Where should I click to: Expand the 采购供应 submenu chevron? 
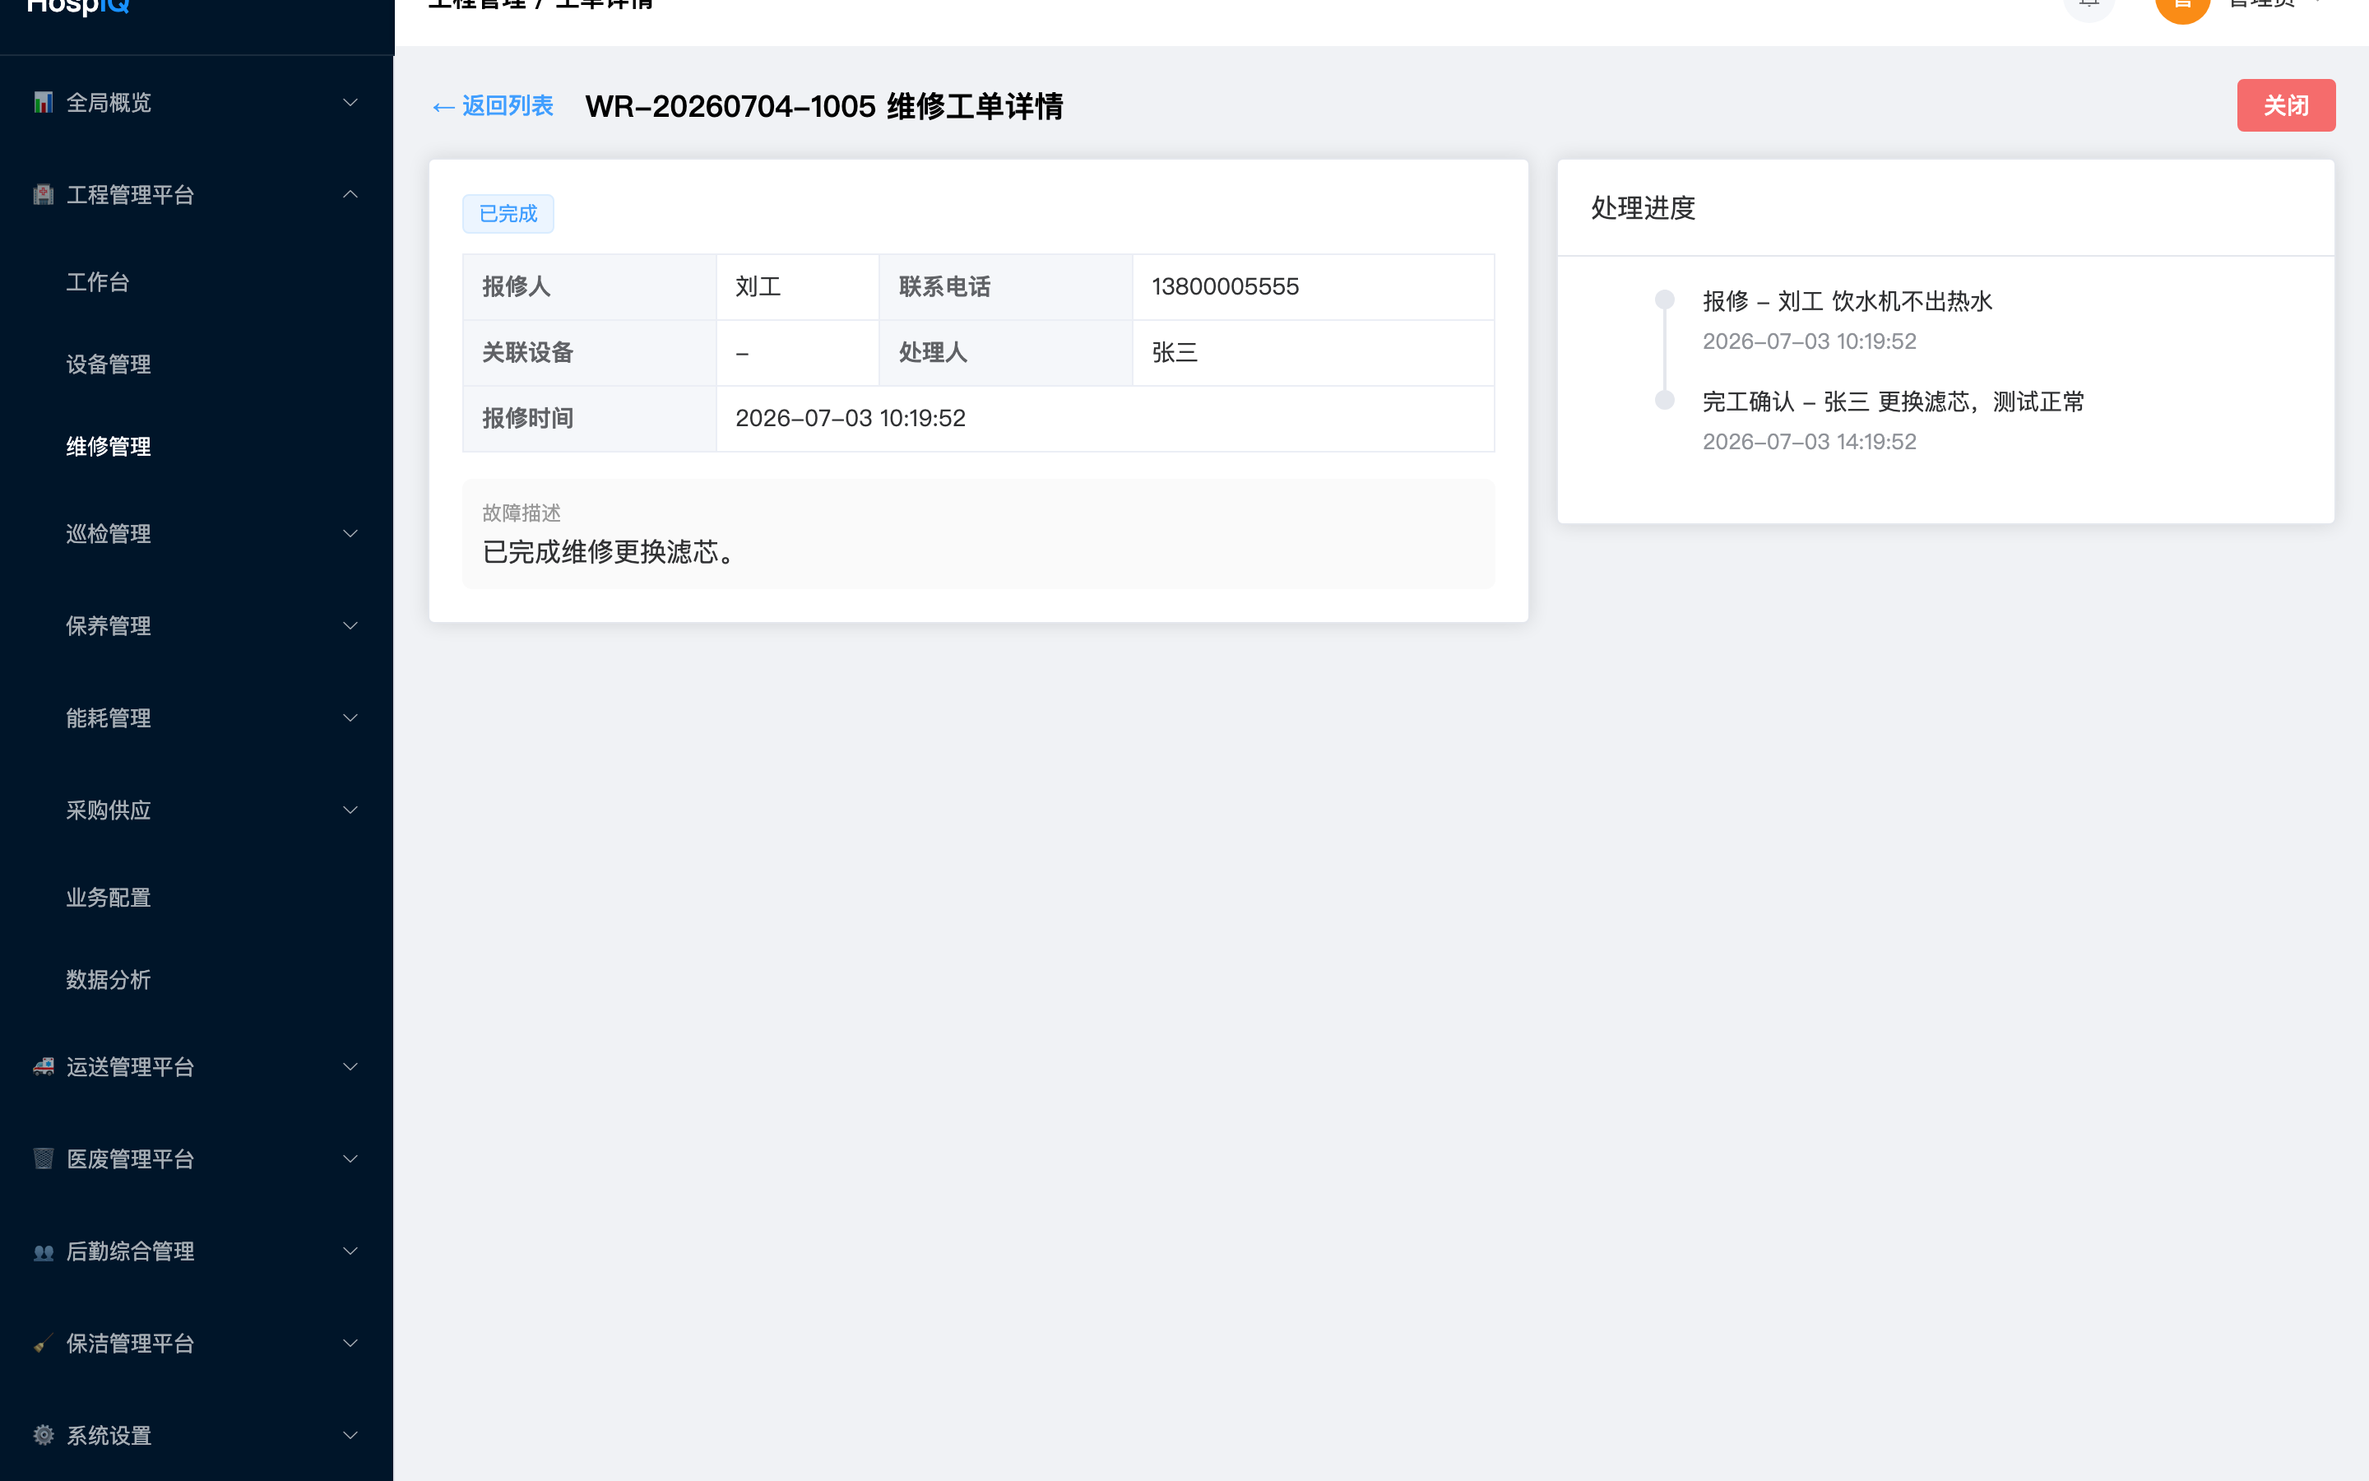click(x=350, y=810)
